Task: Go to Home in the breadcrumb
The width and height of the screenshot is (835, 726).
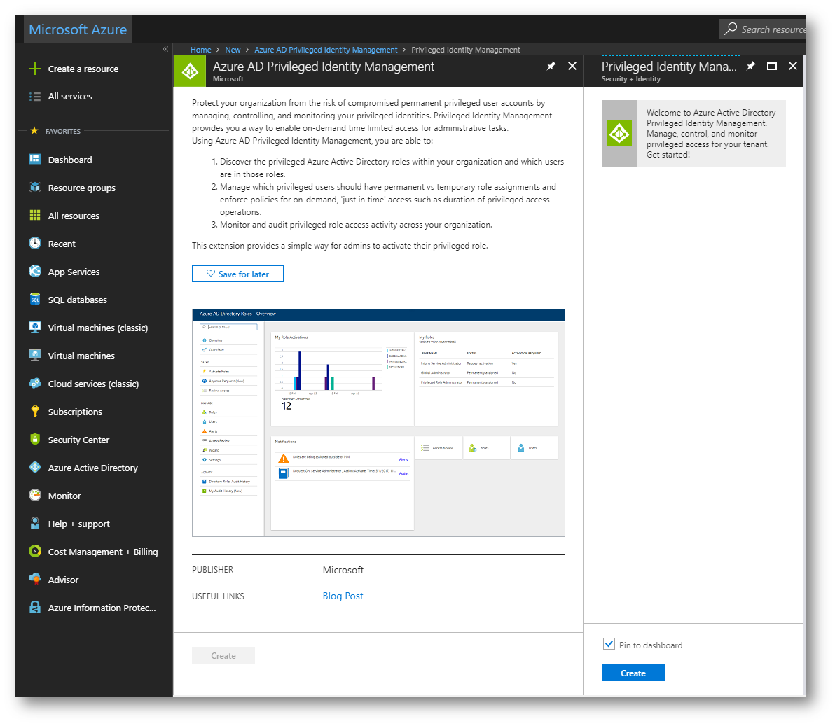Action: (x=201, y=50)
